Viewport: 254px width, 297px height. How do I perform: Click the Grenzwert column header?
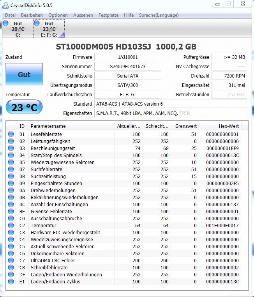point(185,126)
